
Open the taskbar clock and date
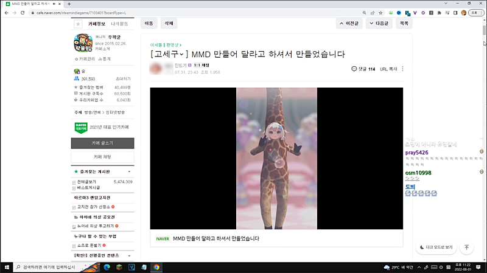pyautogui.click(x=463, y=267)
